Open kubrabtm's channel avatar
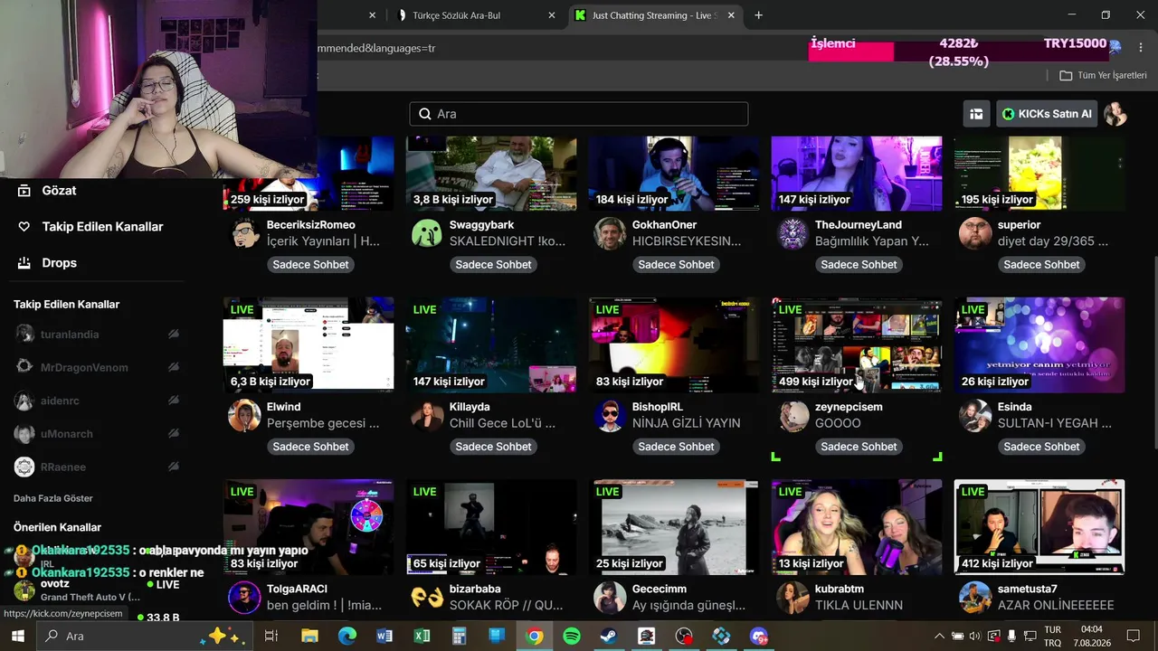 pyautogui.click(x=793, y=598)
